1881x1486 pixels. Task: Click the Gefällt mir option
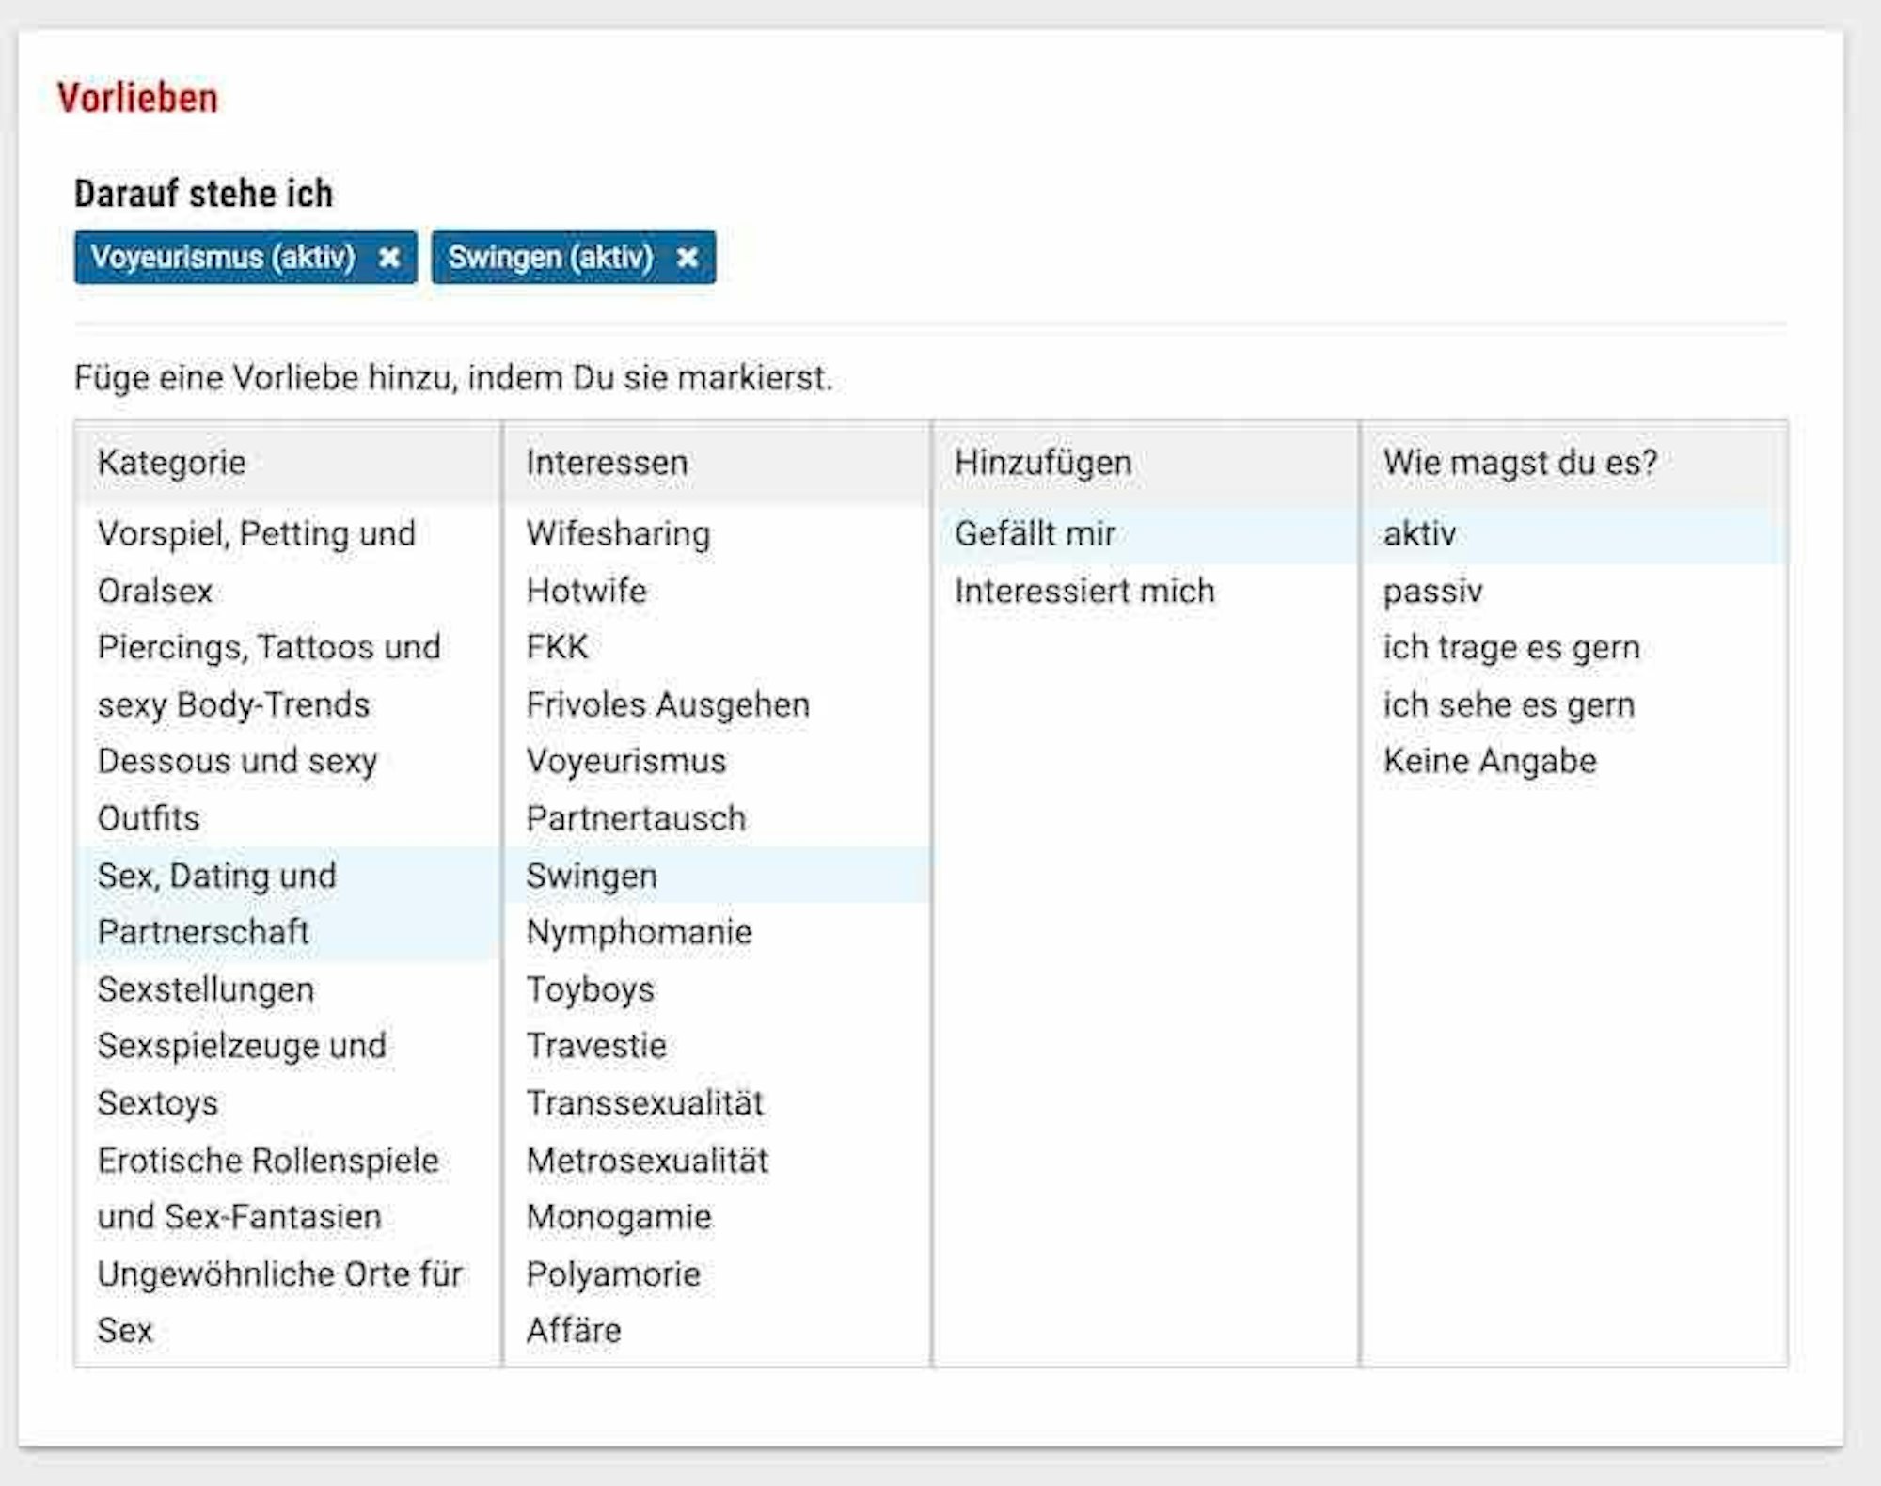[1035, 534]
